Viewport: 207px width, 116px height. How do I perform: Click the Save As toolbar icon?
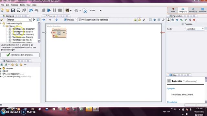pos(18,10)
